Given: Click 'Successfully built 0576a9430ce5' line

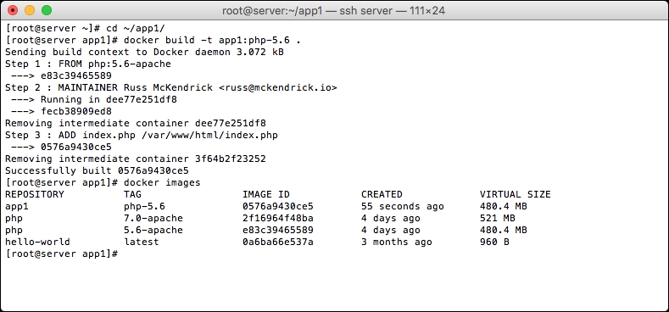Looking at the screenshot, I should click(97, 170).
